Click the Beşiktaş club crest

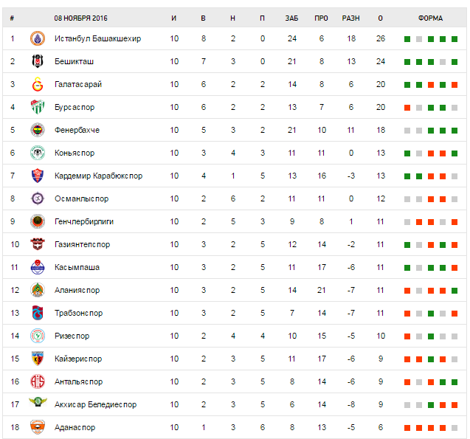tap(37, 61)
